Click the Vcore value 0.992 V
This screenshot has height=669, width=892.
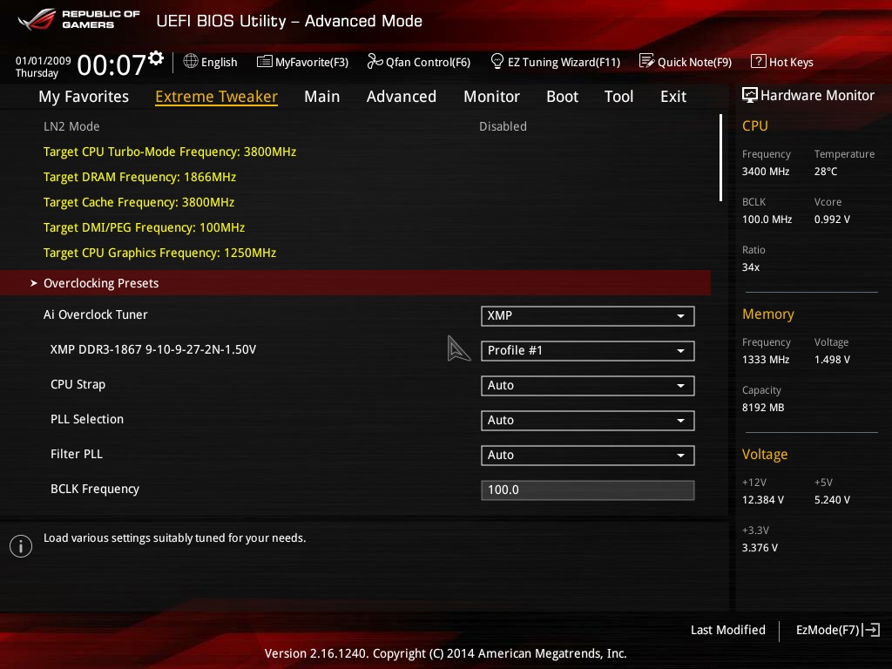[x=832, y=219]
